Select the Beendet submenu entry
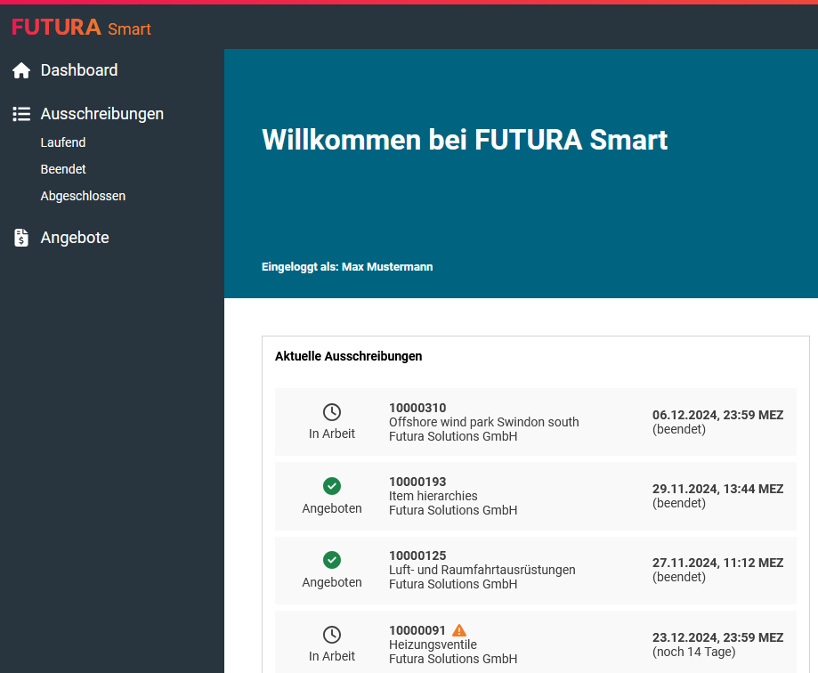818x673 pixels. coord(63,169)
